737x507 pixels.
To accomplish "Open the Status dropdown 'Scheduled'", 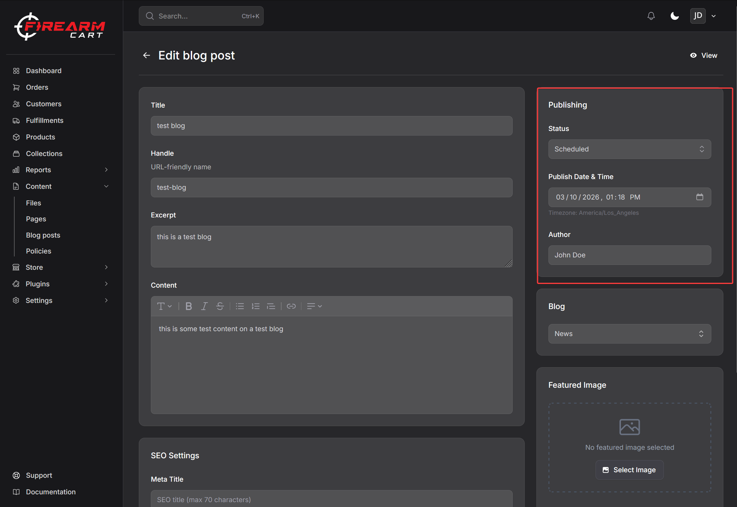I will [630, 149].
